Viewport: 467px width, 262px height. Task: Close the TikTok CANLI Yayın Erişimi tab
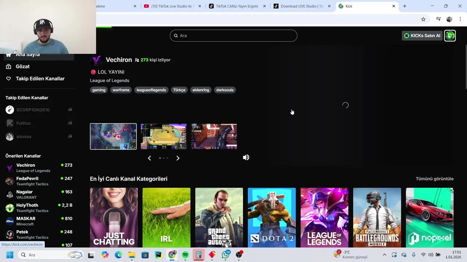pos(265,6)
